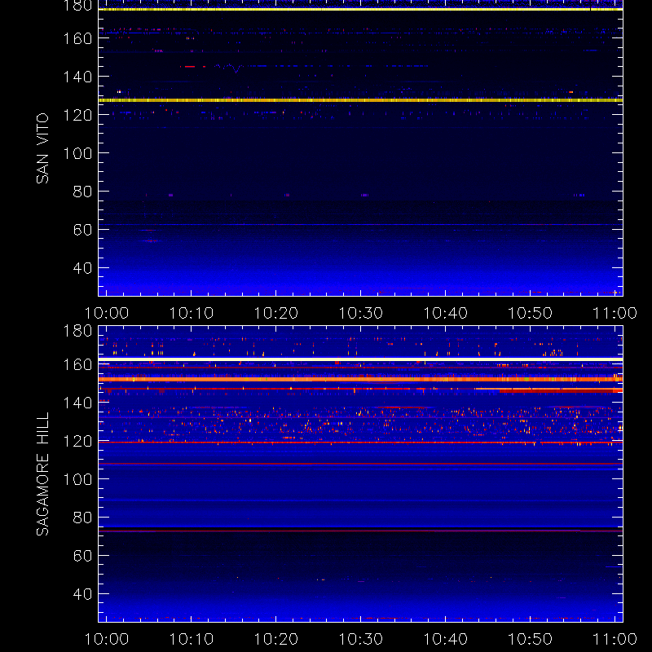The width and height of the screenshot is (652, 652).
Task: Select the 160 tick label on San Vito axis
Action: coord(77,38)
